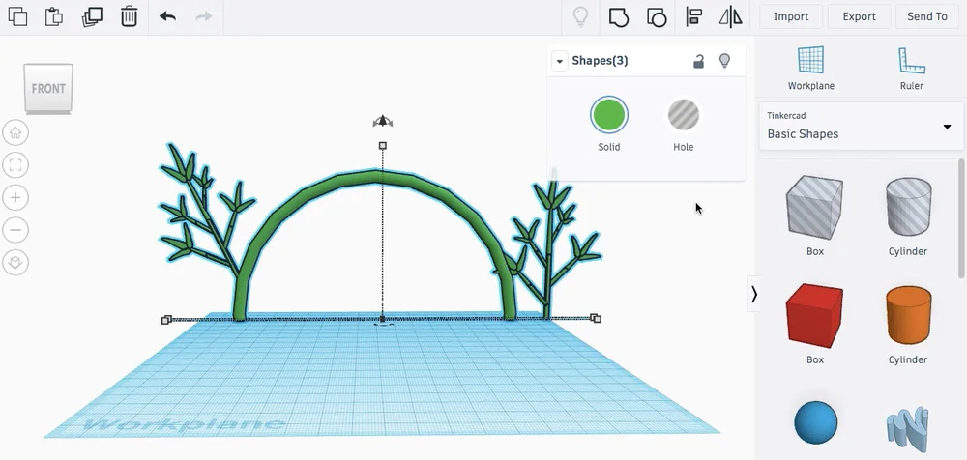
Task: Click the Mirror tool icon
Action: pos(731,16)
